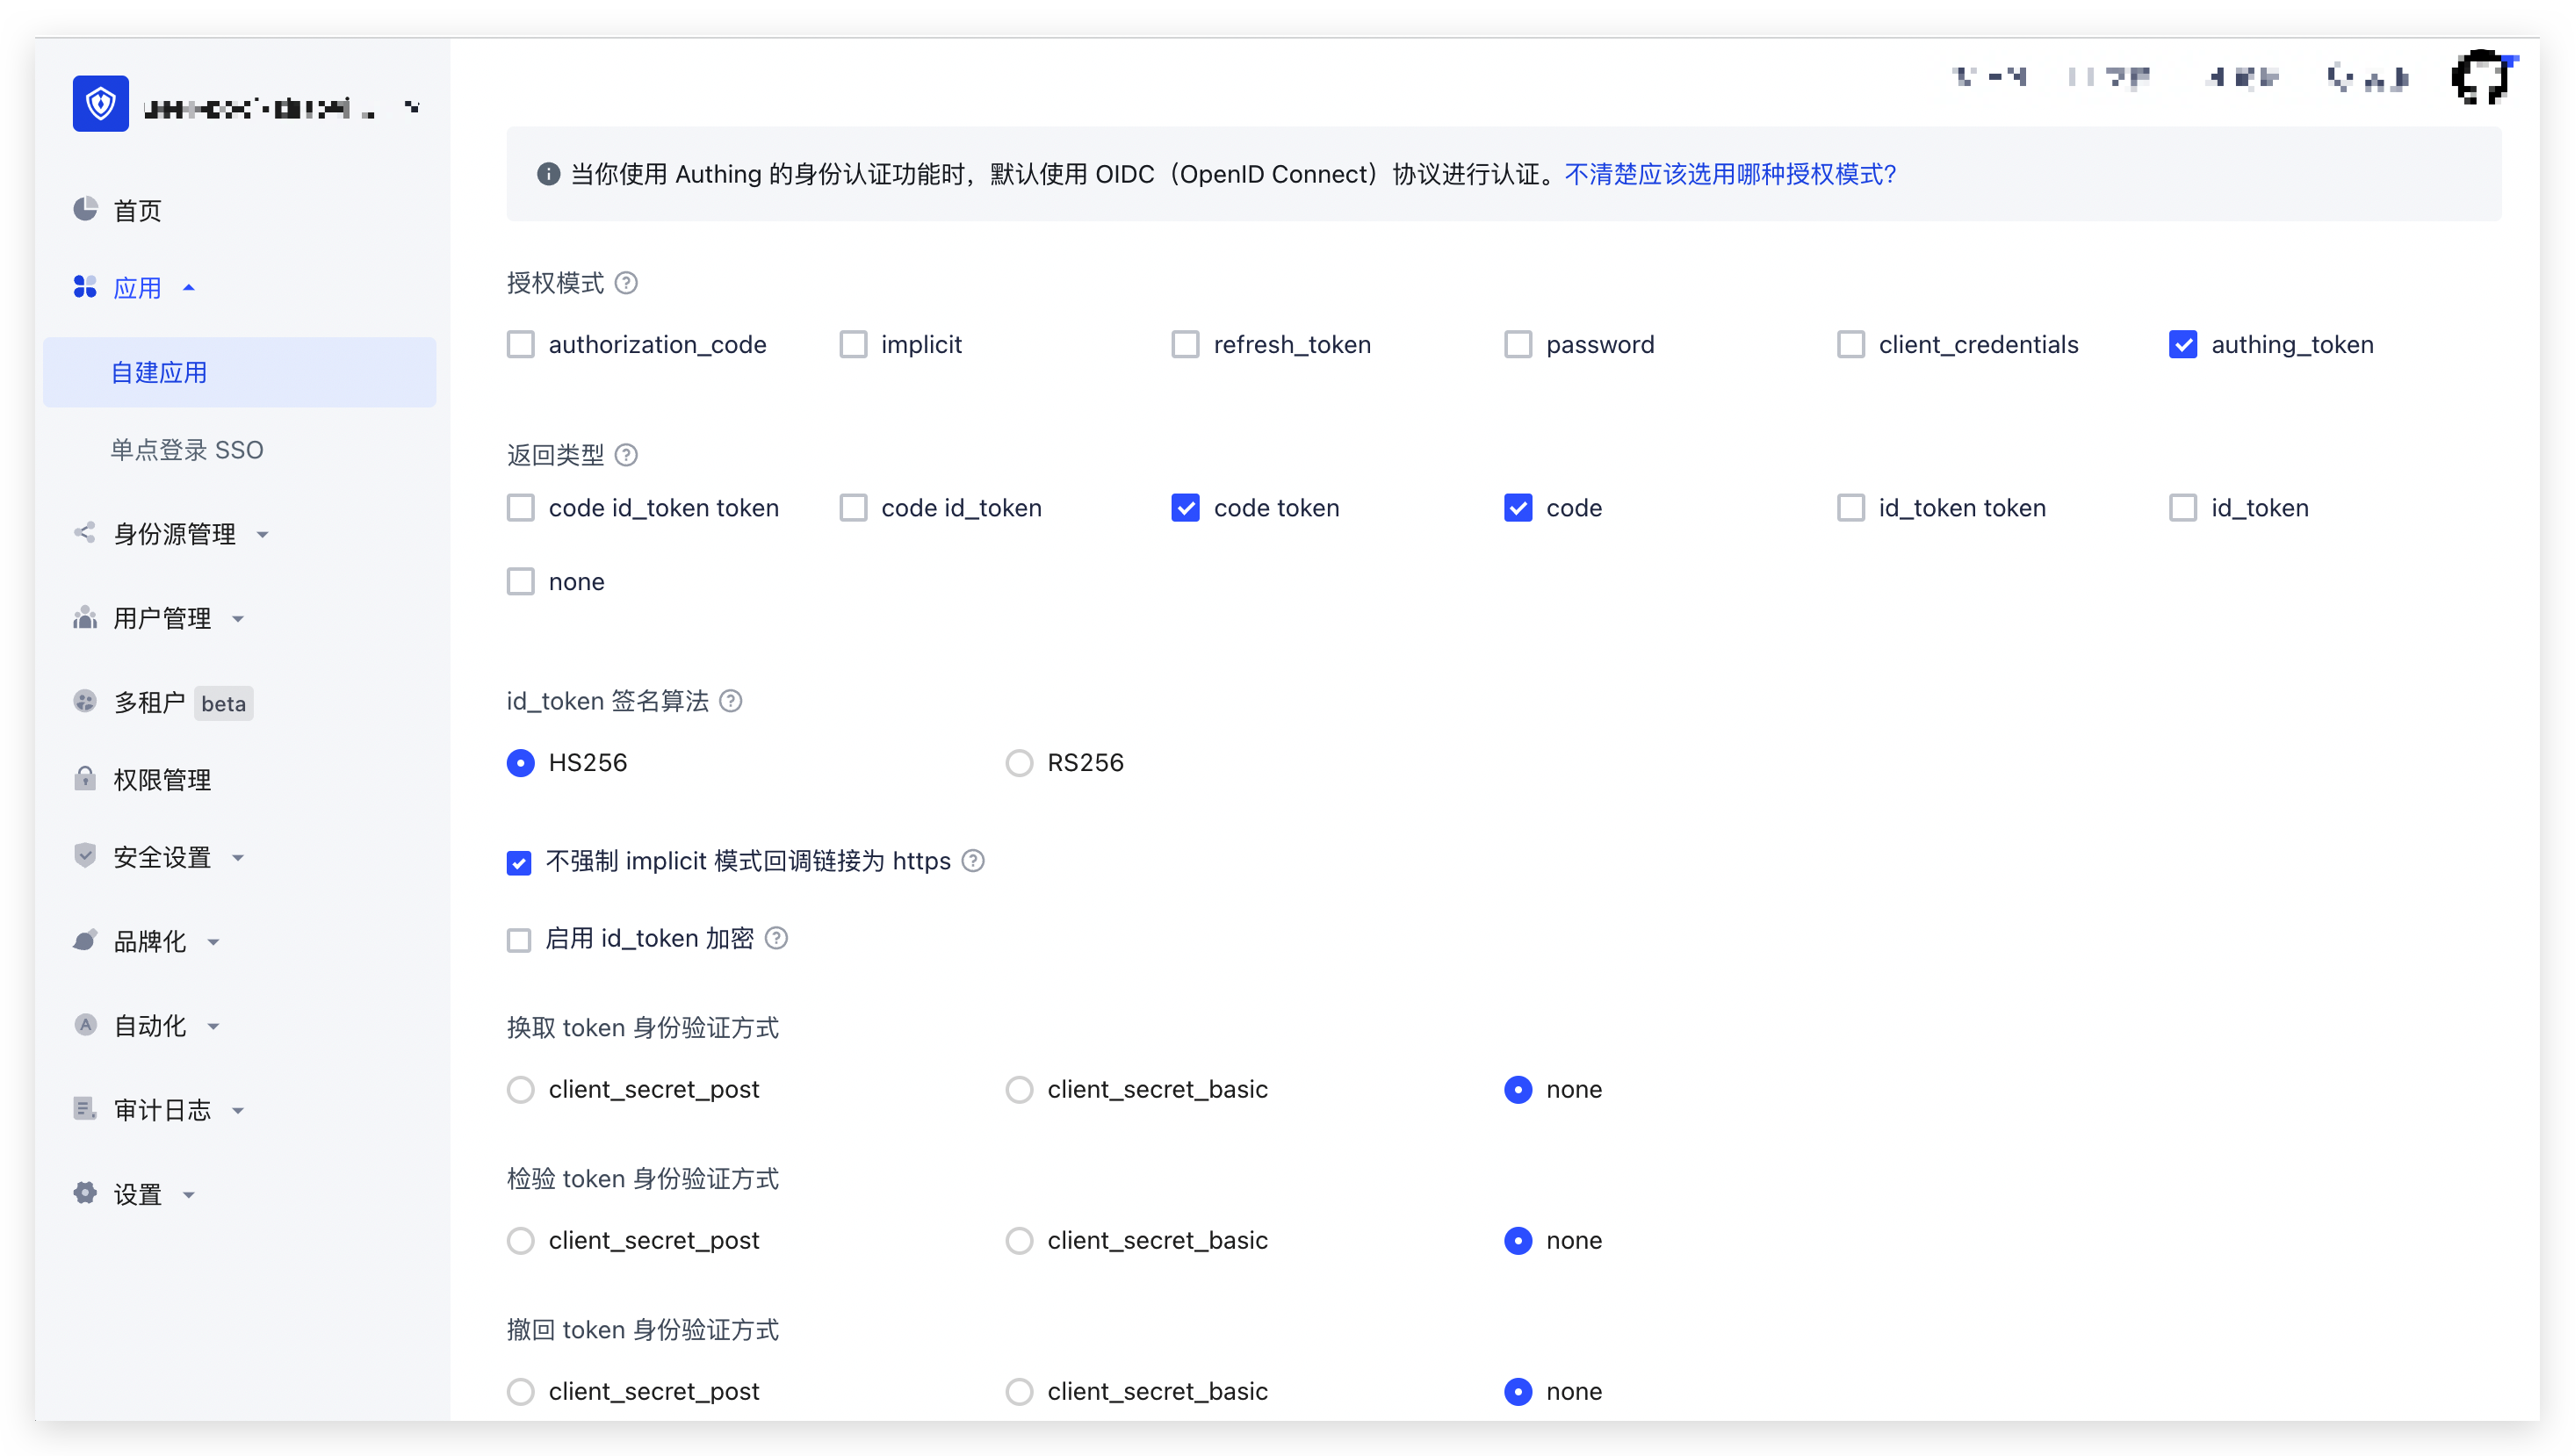Open 权限管理 via the lock icon
Screen dimensions: 2575x1456
85,779
